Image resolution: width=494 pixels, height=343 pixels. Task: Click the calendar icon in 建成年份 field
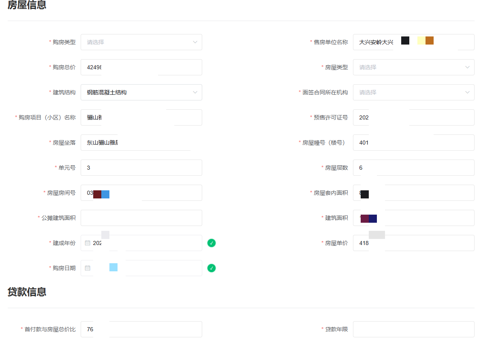[88, 243]
